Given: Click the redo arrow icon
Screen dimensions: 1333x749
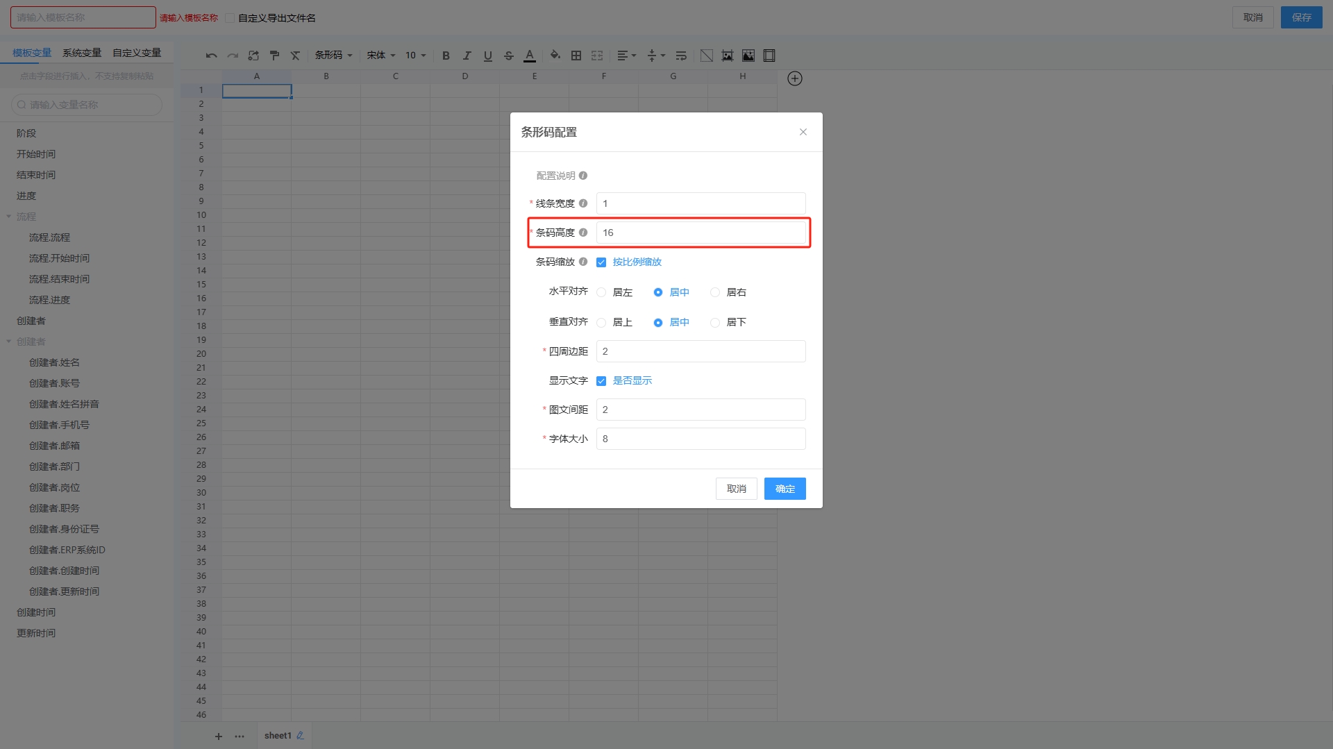Looking at the screenshot, I should pyautogui.click(x=233, y=56).
